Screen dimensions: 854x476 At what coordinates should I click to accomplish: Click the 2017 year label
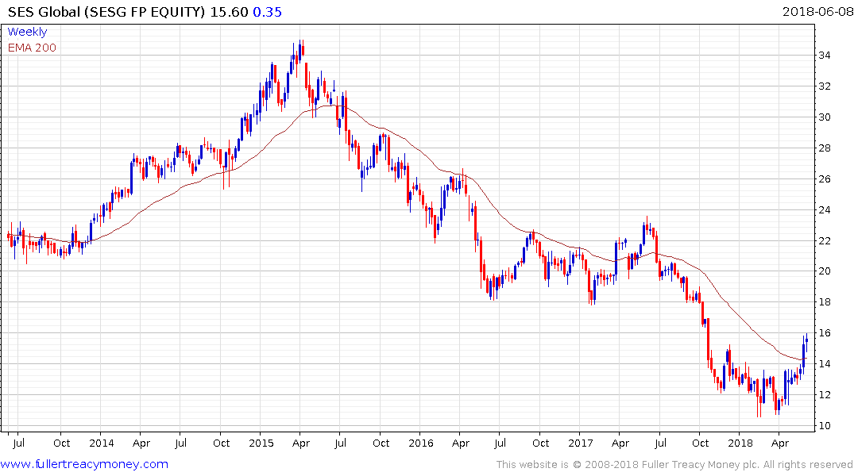click(x=581, y=443)
